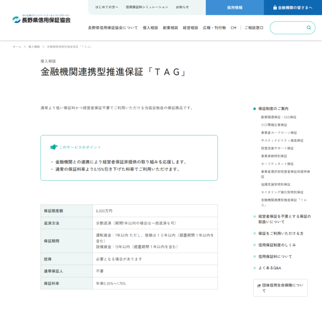Open ご相談窓口 menu item

[x=254, y=28]
